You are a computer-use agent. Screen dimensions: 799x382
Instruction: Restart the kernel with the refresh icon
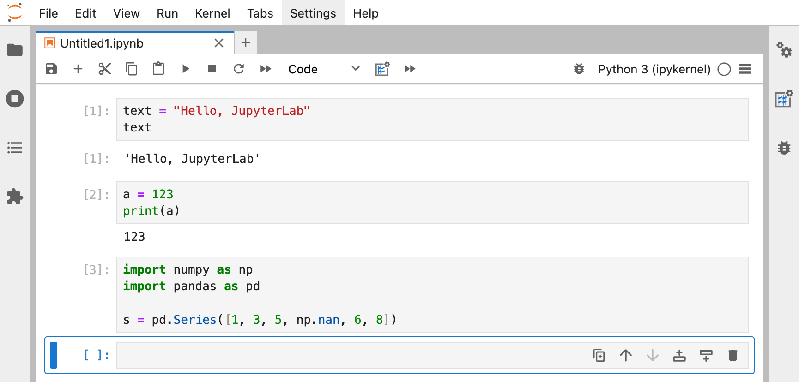coord(239,69)
